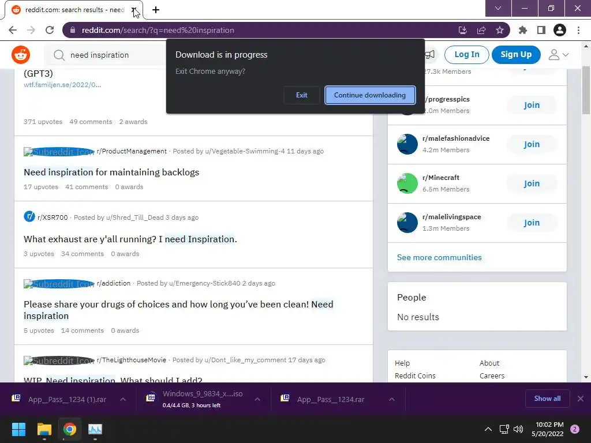Open the Extensions puzzle icon

pos(522,30)
